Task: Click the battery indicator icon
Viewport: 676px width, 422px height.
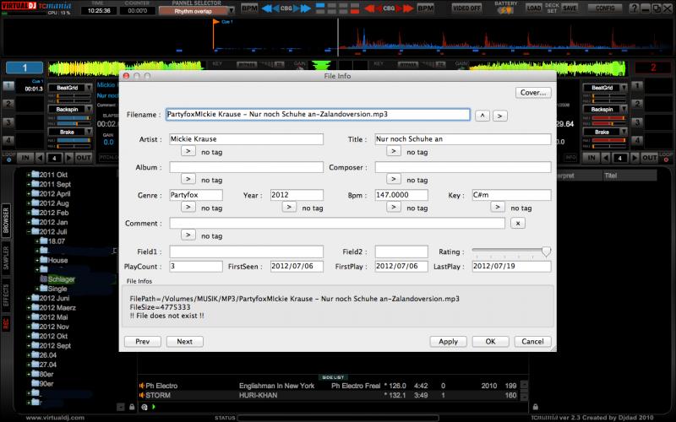Action: pos(505,10)
